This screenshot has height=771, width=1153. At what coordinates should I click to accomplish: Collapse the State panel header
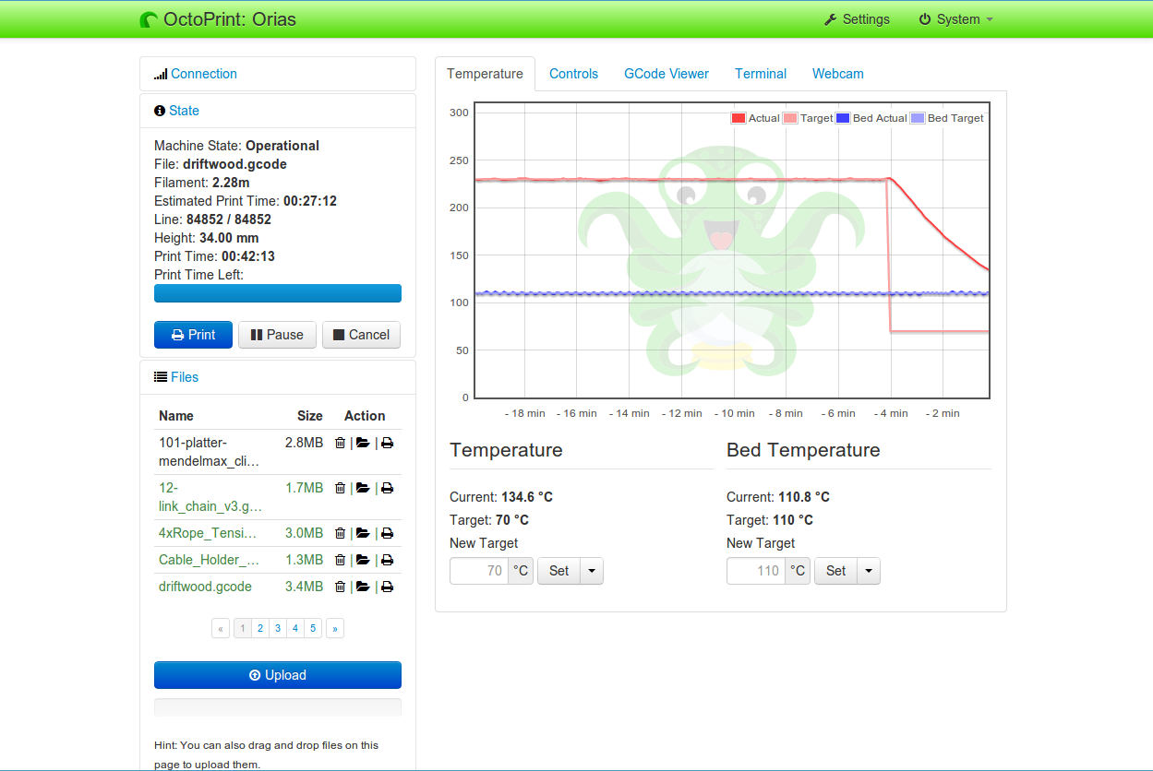[x=184, y=111]
